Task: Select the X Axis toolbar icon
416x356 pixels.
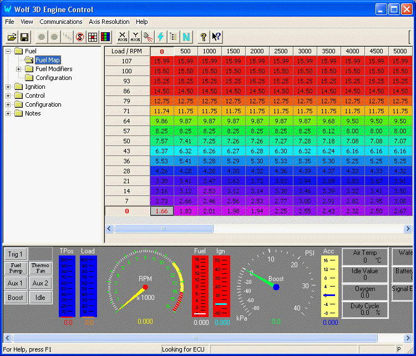Action: pyautogui.click(x=123, y=37)
